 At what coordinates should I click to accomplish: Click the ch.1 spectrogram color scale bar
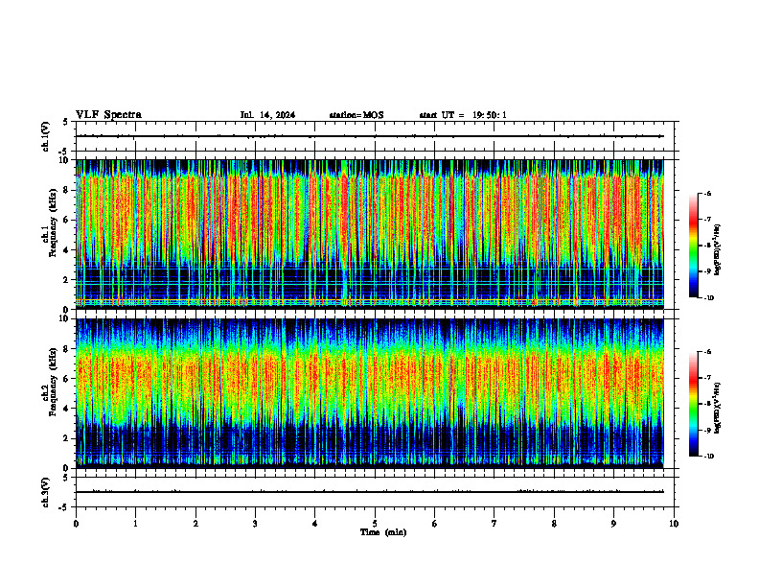pyautogui.click(x=693, y=246)
